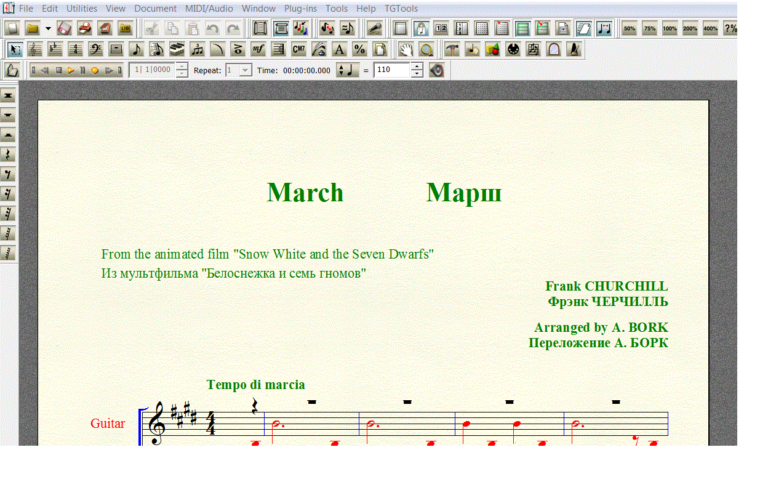
Task: Open the Lyrics tool
Action: click(x=319, y=49)
